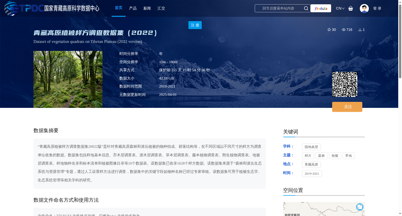This screenshot has height=216, width=402.
Task: Click the scrollbar up arrow
Action: pyautogui.click(x=400, y=2)
